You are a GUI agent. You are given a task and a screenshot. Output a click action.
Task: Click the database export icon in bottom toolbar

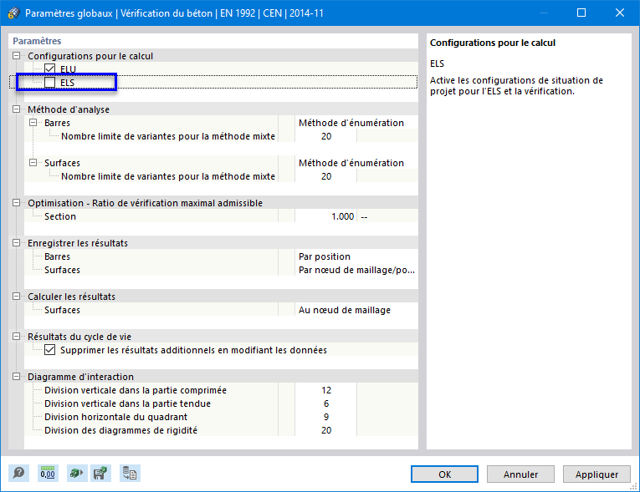pos(130,474)
